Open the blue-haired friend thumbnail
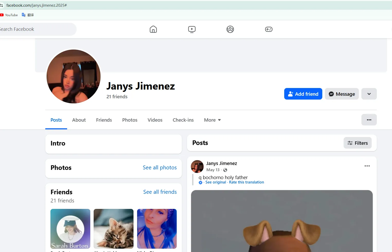Viewport: 392px width, 252px height. click(157, 229)
